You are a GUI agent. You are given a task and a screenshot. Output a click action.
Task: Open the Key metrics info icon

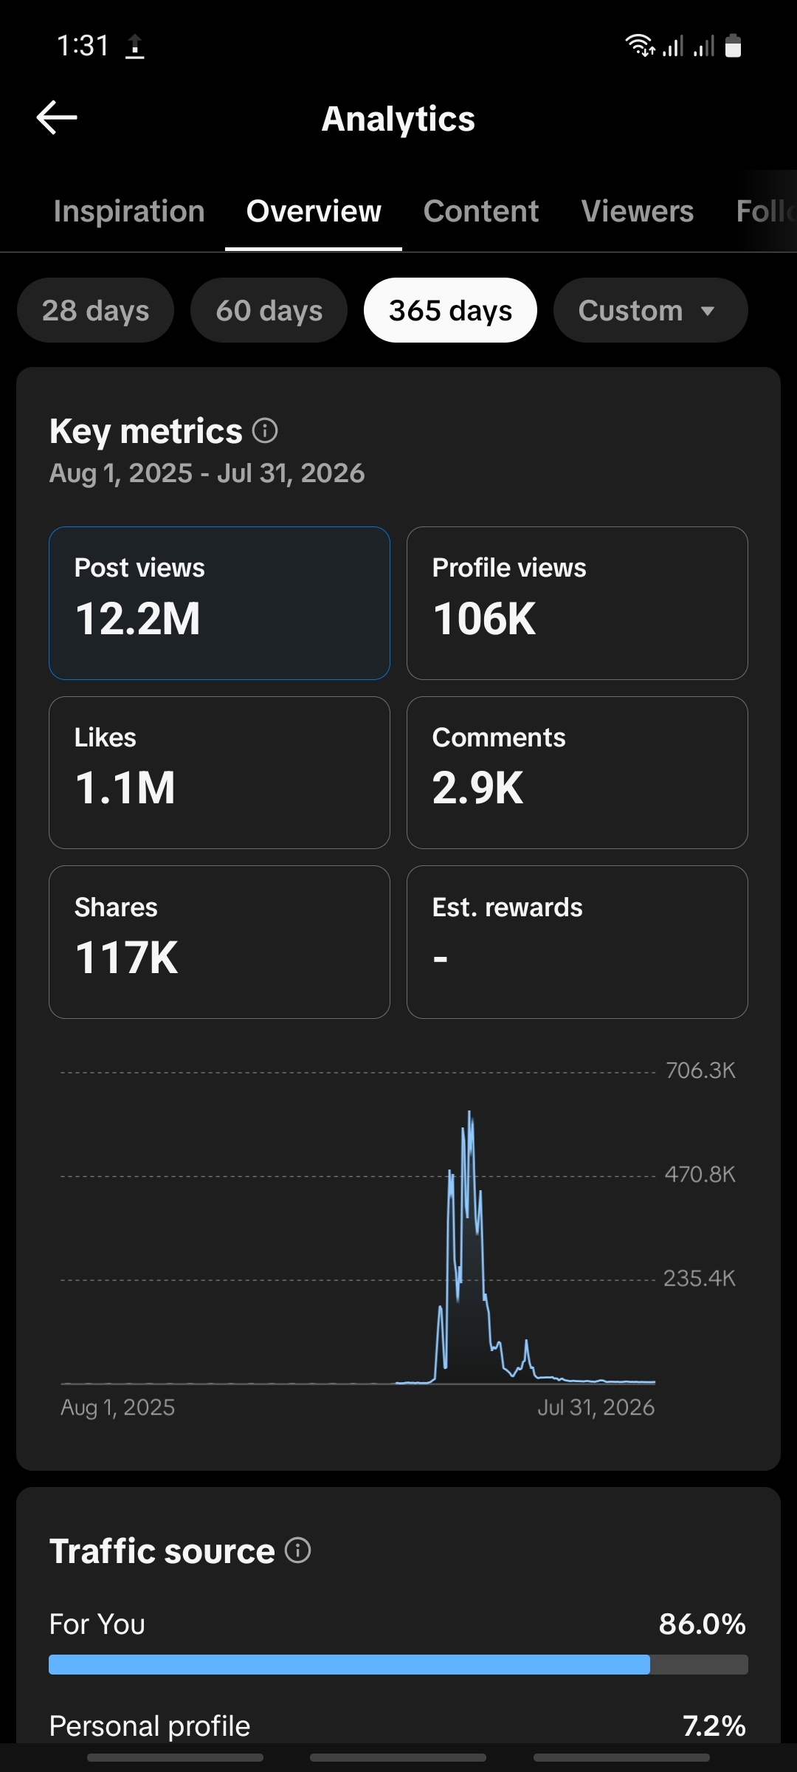(265, 430)
